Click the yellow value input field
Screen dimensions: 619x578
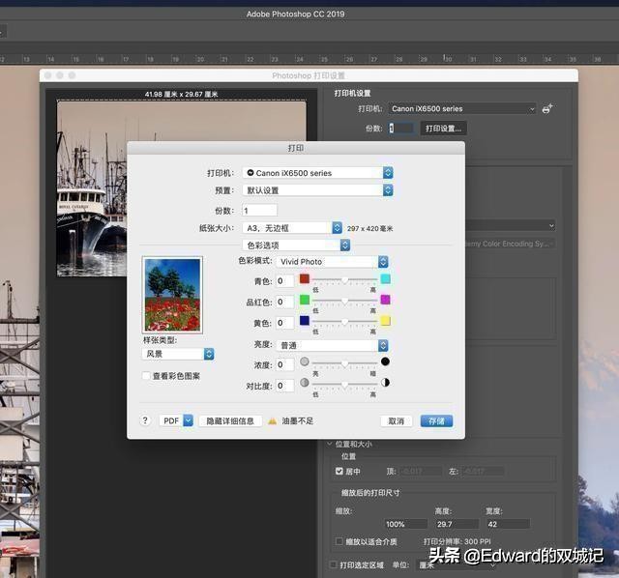click(x=284, y=323)
